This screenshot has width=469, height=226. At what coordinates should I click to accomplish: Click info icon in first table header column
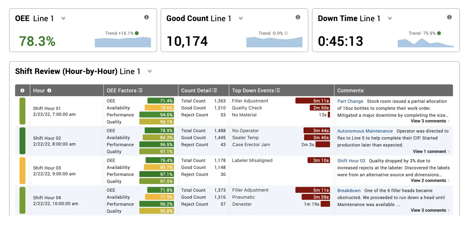click(x=22, y=91)
